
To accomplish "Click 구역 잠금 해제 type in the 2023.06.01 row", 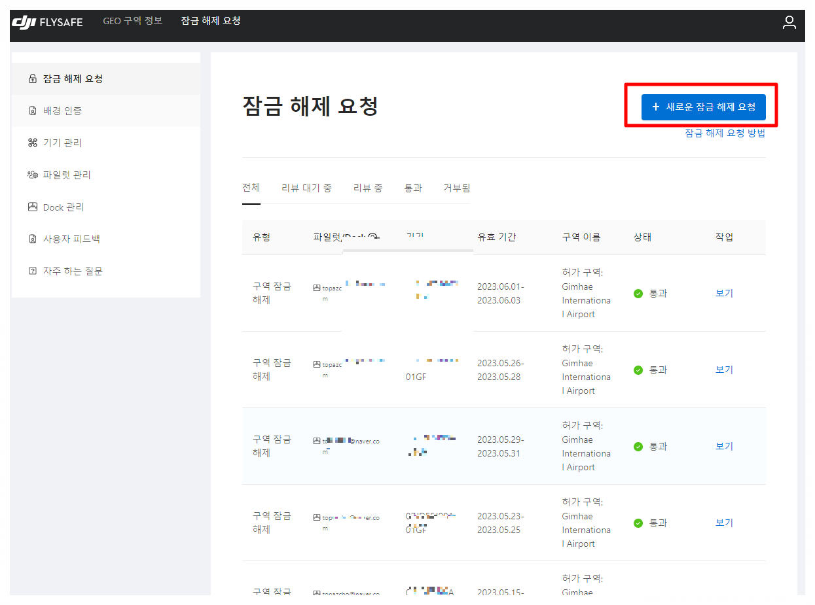I will point(272,294).
